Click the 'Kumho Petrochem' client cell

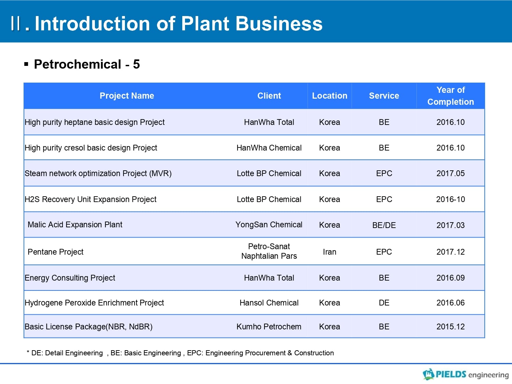point(269,327)
